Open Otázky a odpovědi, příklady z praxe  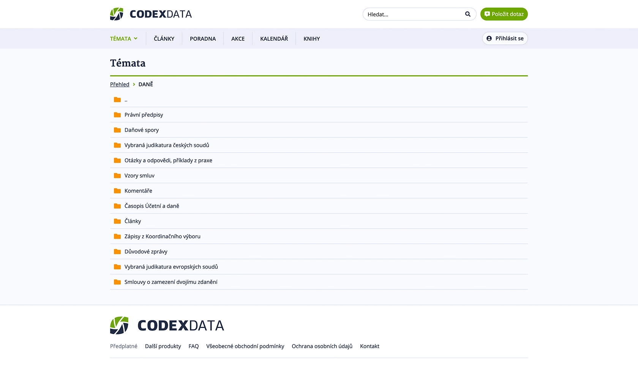tap(168, 160)
